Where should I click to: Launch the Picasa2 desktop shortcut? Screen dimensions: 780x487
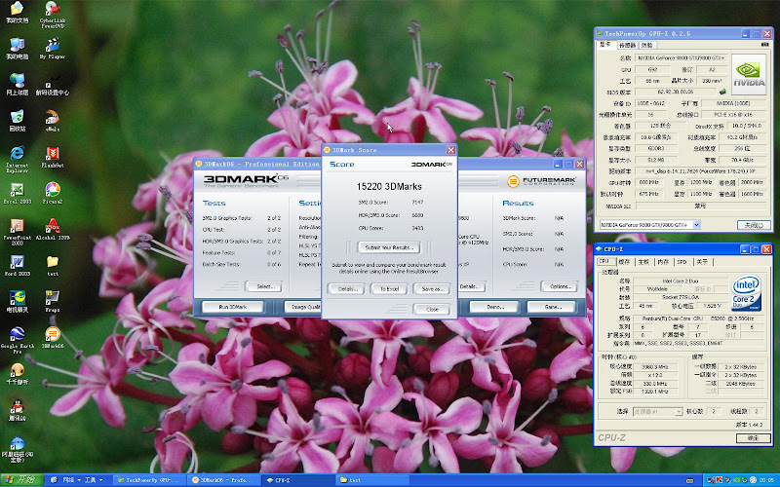(x=53, y=189)
